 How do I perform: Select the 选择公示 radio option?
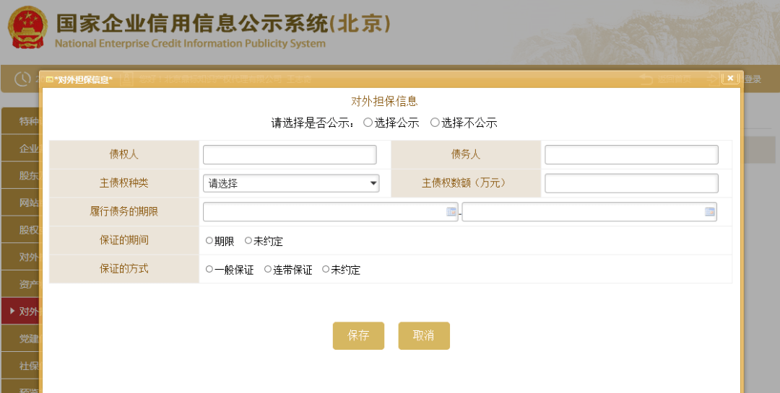click(x=368, y=123)
